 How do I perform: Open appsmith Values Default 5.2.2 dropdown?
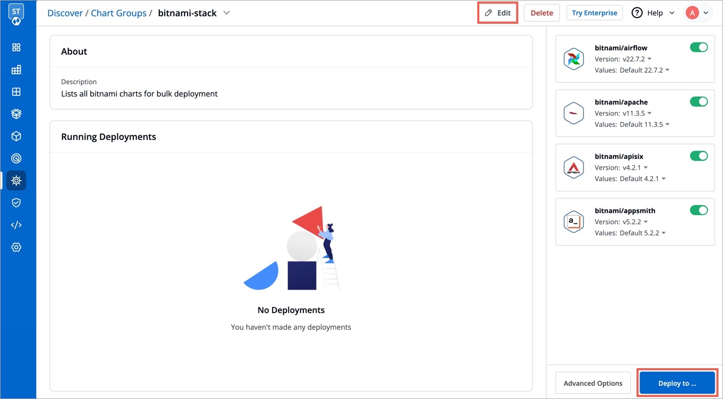tap(643, 233)
